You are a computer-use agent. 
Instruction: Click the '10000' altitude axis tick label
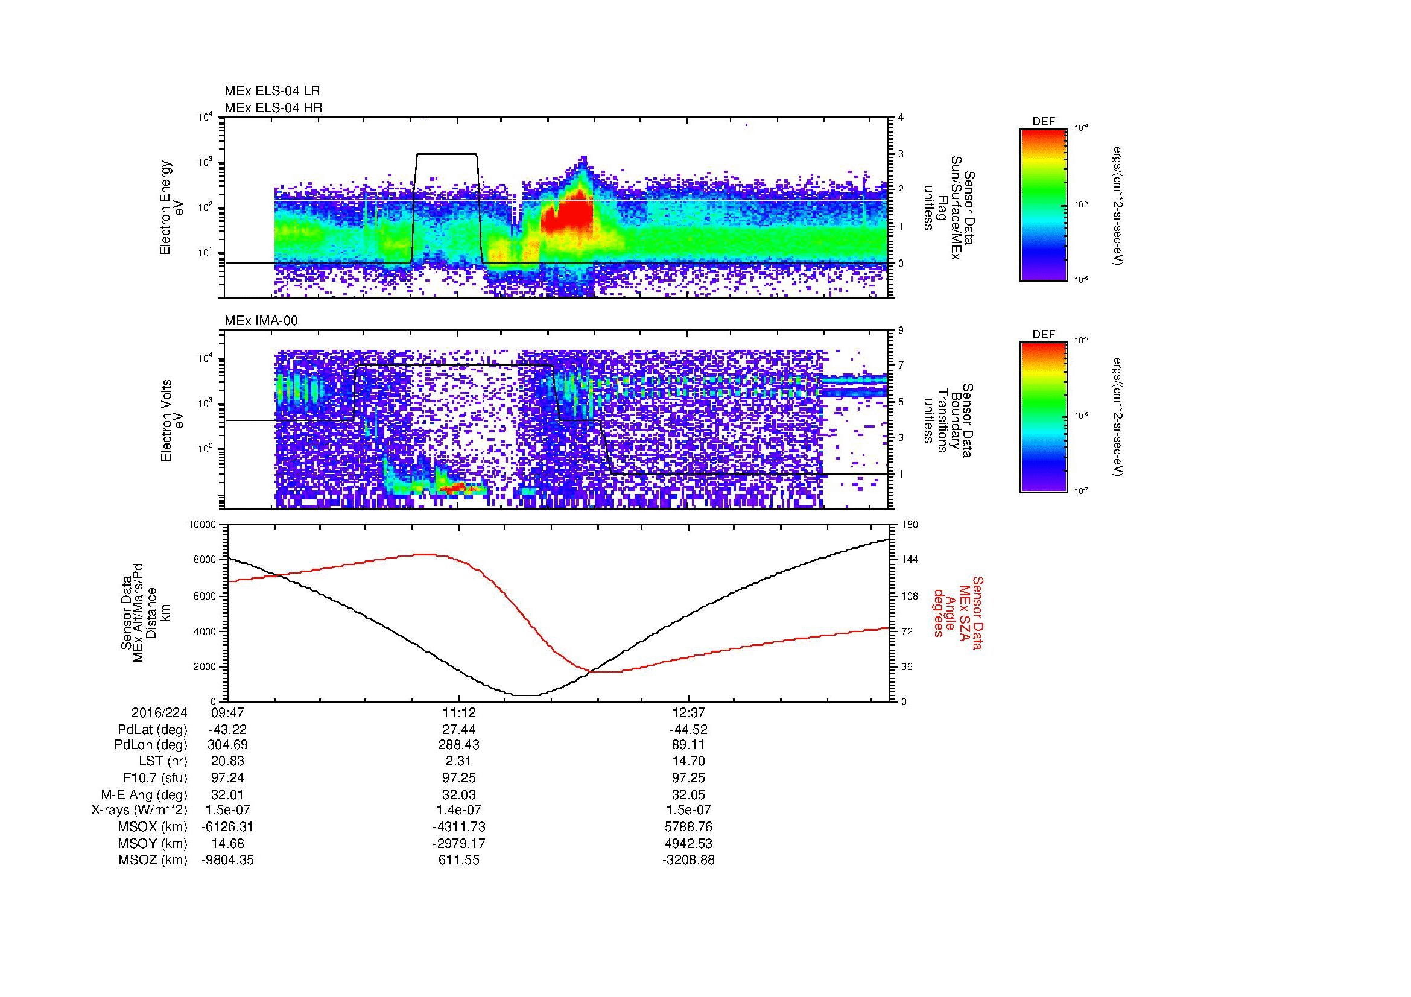tap(203, 525)
